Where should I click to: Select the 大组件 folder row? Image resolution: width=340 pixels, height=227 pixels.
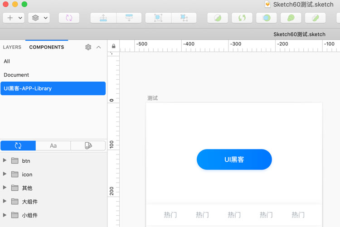click(53, 202)
